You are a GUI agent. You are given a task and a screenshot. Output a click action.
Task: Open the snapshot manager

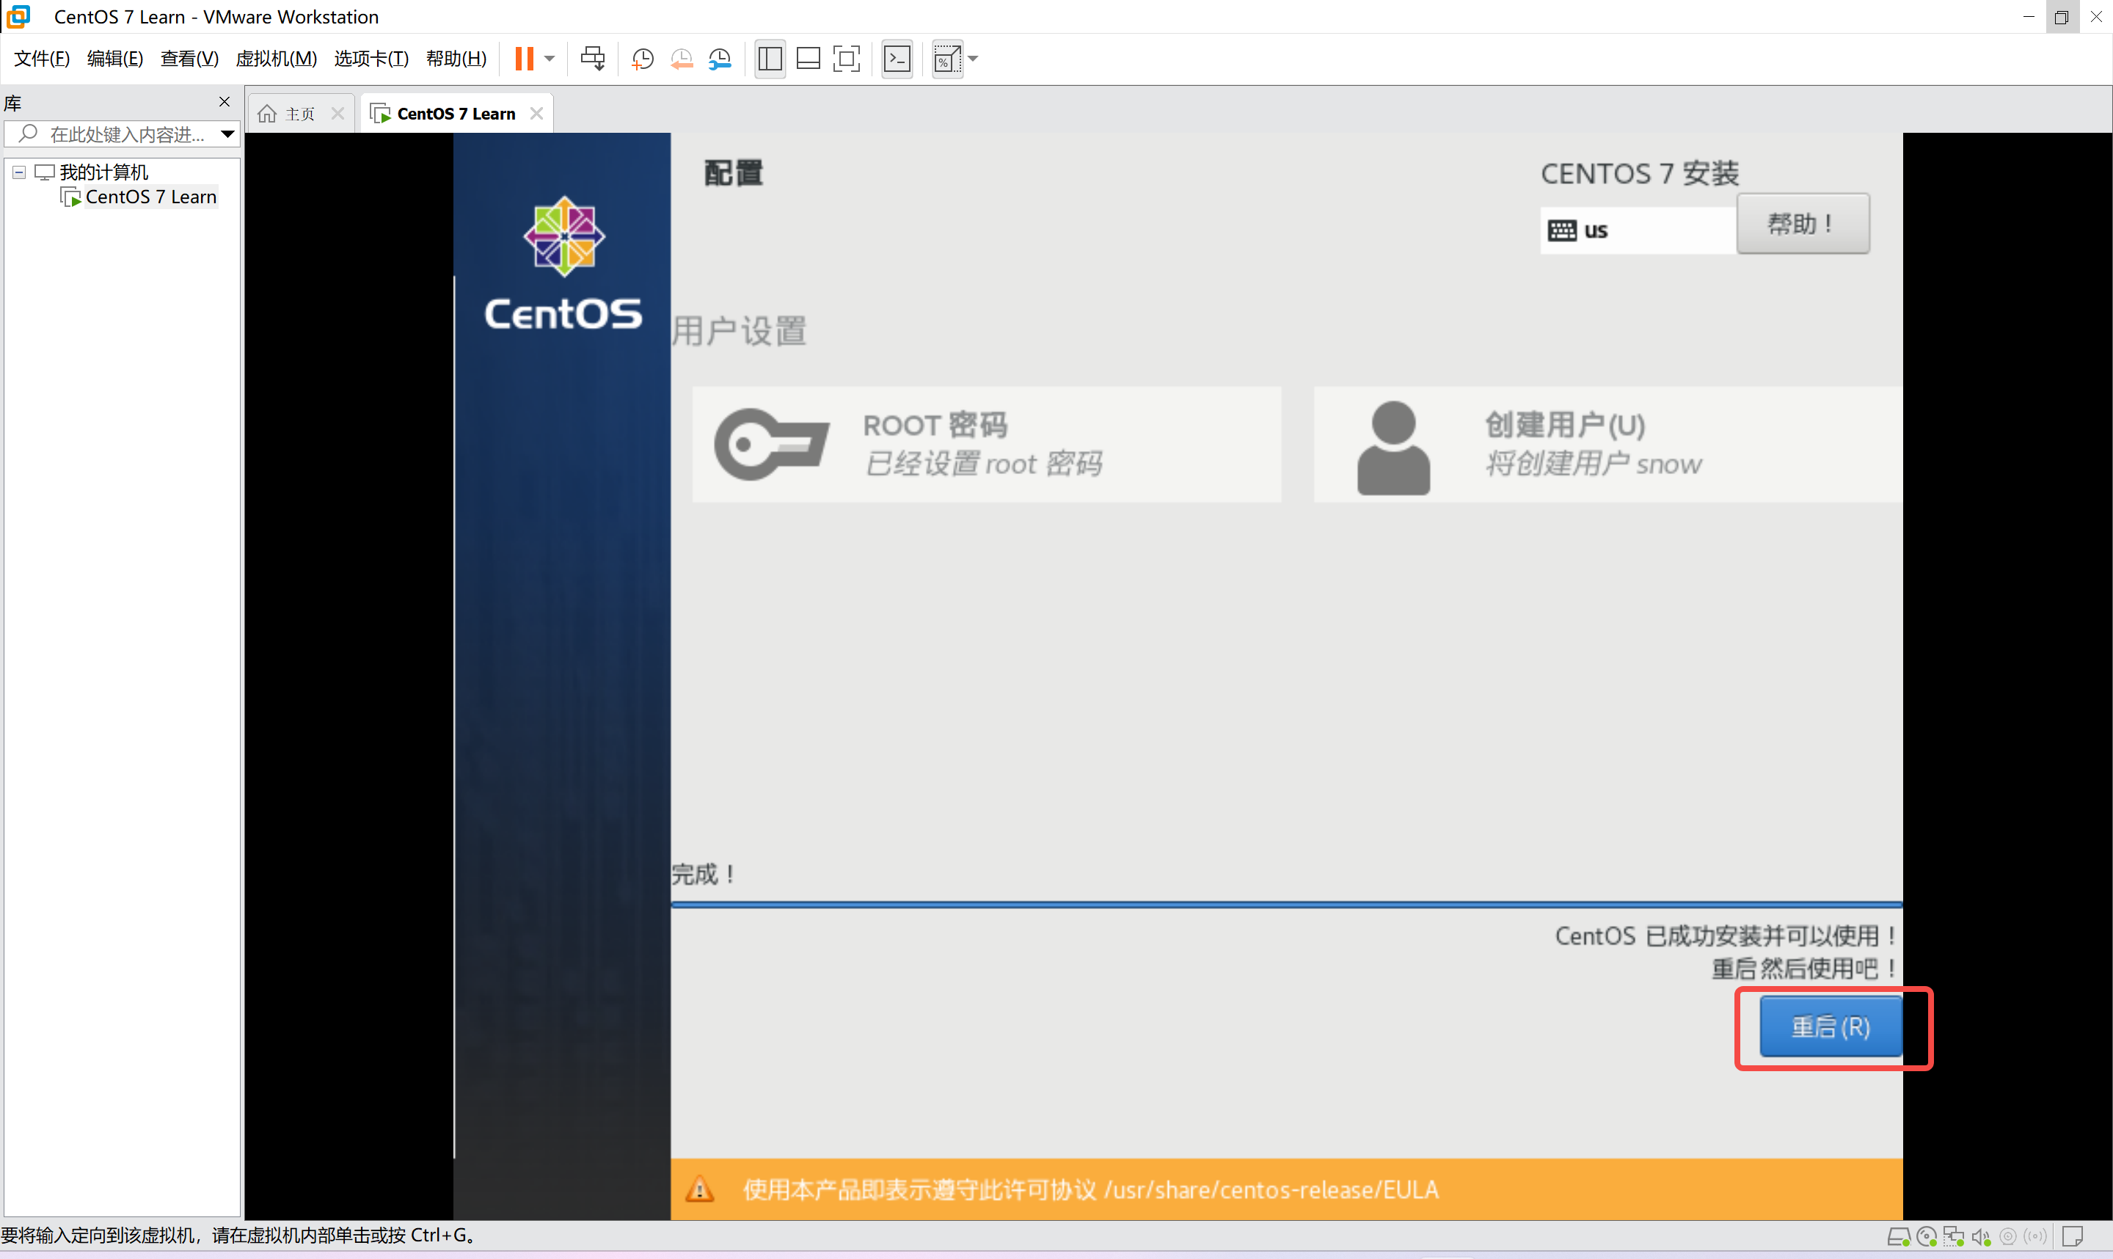point(719,59)
